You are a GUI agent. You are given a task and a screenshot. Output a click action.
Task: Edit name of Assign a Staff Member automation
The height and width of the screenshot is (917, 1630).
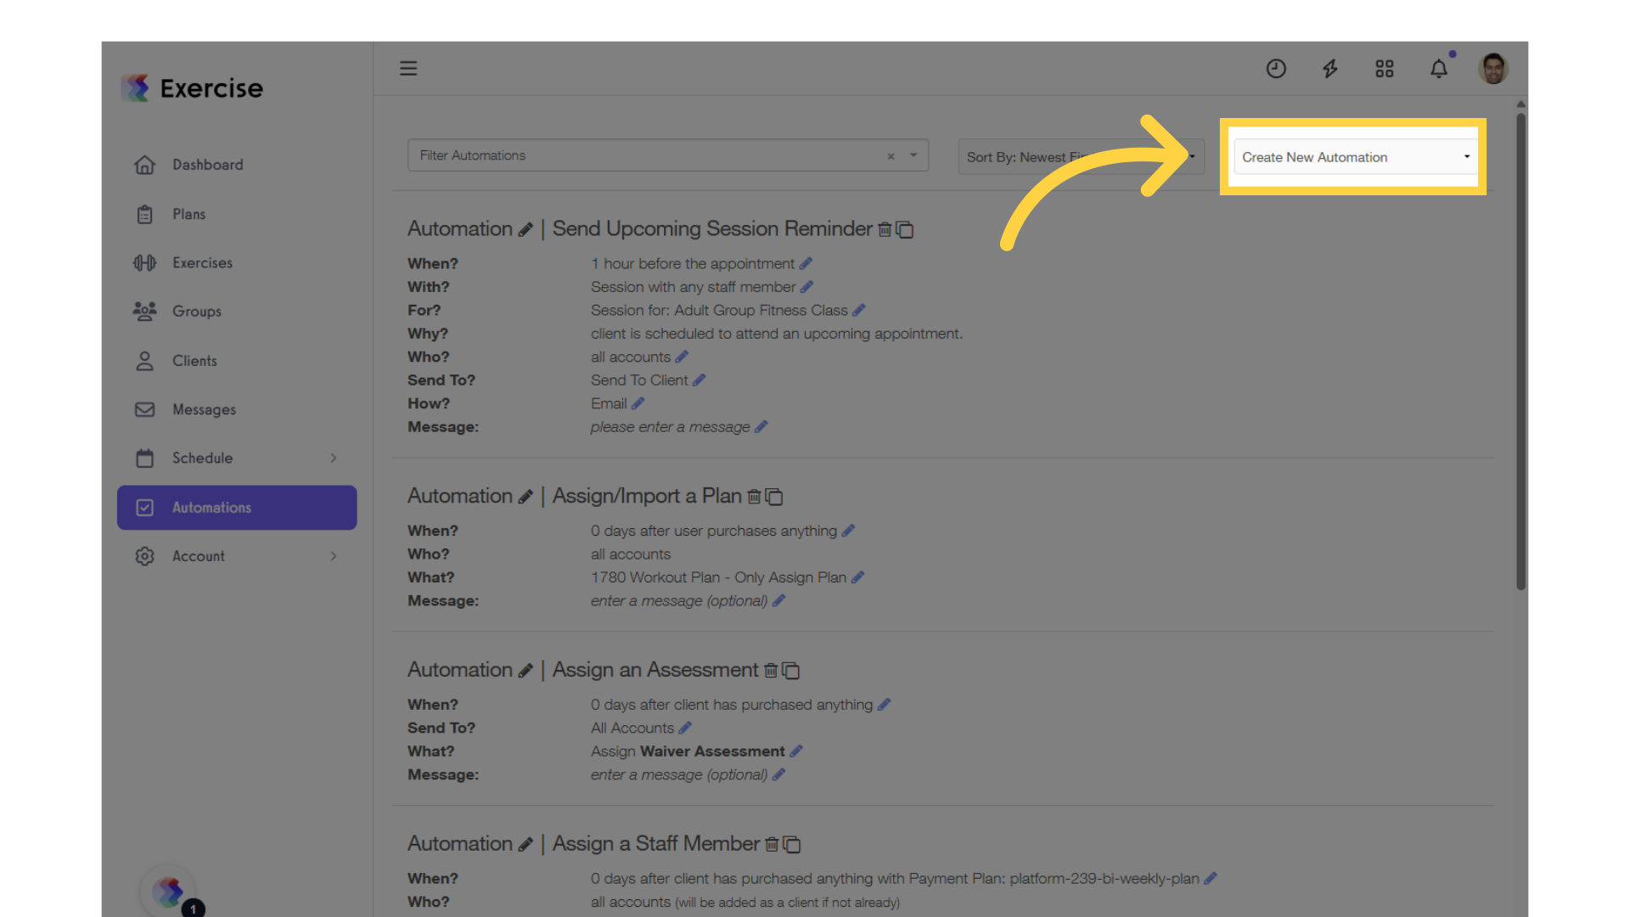(526, 845)
